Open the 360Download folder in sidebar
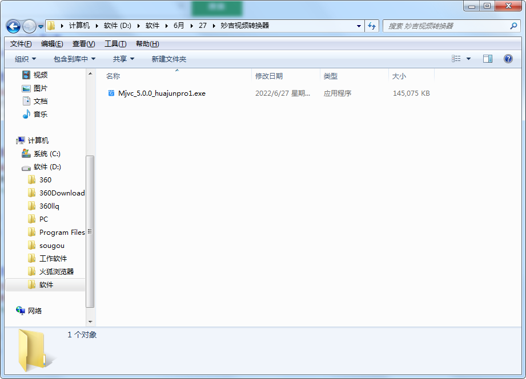Screen dimensions: 526x379 point(56,193)
